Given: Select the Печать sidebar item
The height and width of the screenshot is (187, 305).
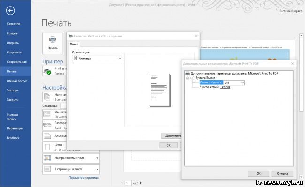Looking at the screenshot, I should point(15,71).
